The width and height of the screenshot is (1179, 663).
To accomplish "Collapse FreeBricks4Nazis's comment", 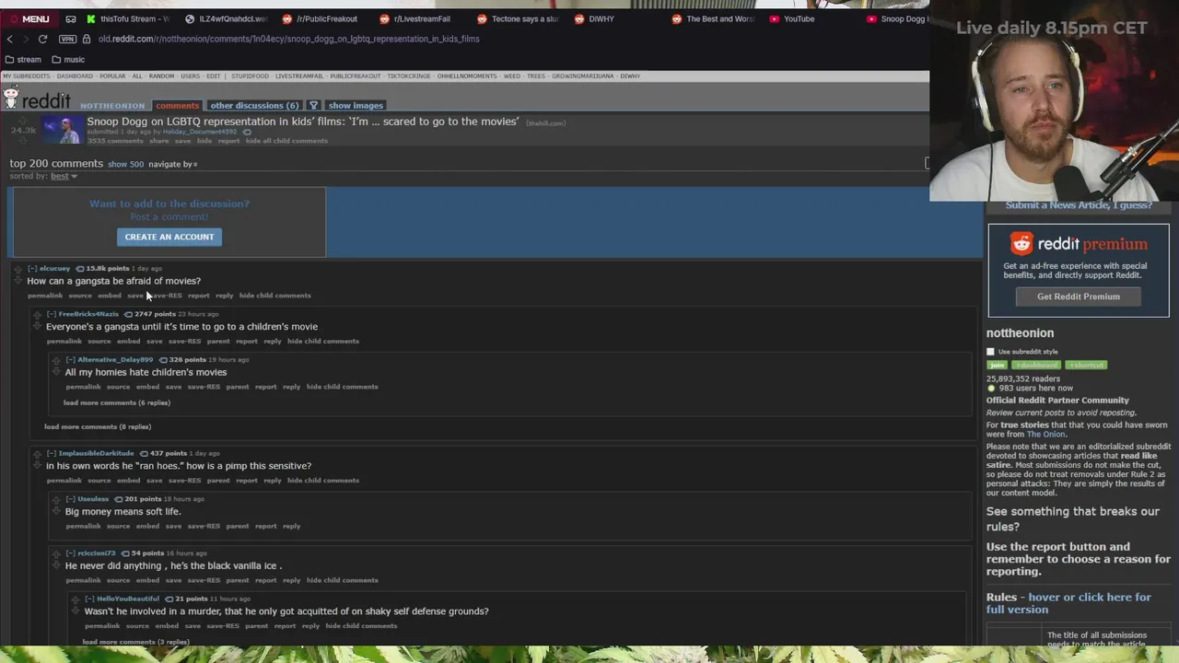I will pos(52,314).
